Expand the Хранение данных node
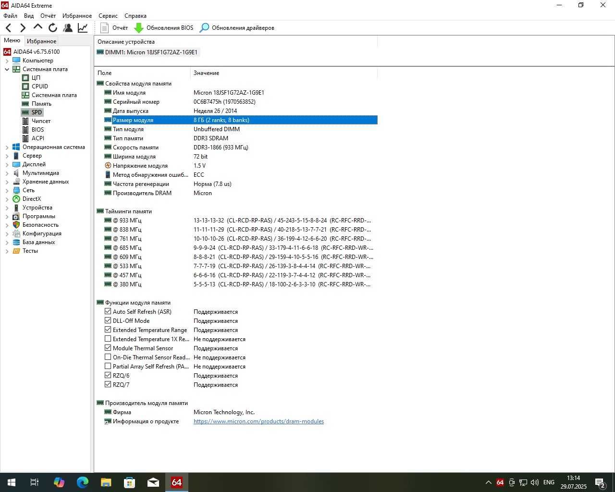The image size is (615, 492). pos(7,182)
